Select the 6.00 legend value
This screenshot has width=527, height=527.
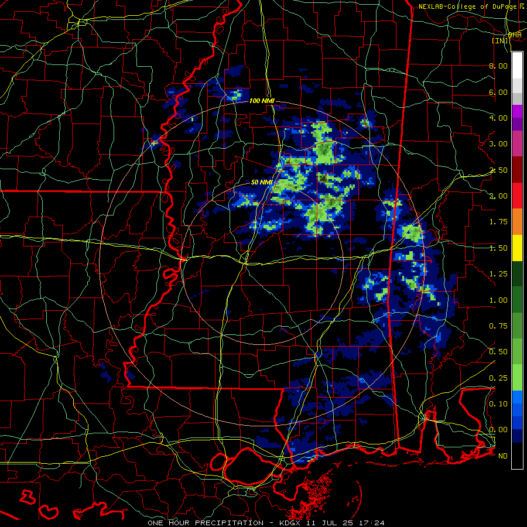(x=498, y=92)
